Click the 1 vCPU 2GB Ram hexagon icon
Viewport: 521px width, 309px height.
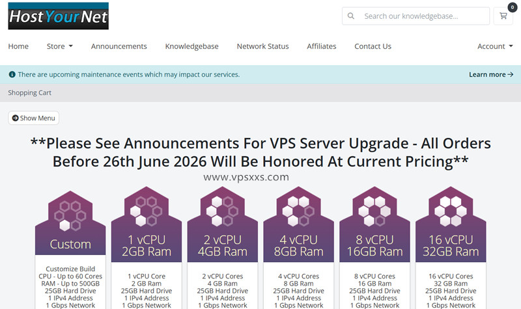tap(147, 211)
